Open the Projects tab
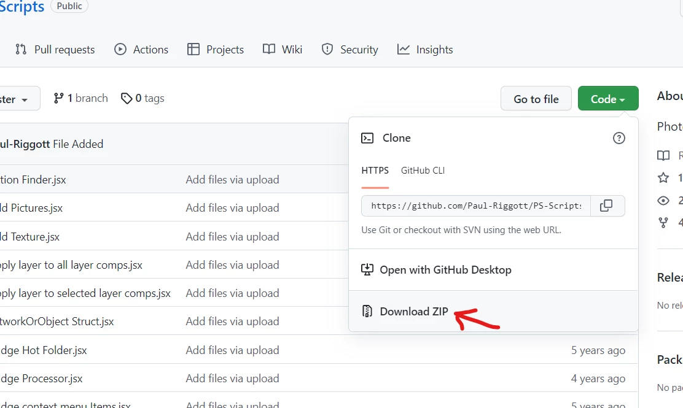This screenshot has height=408, width=683. point(215,50)
